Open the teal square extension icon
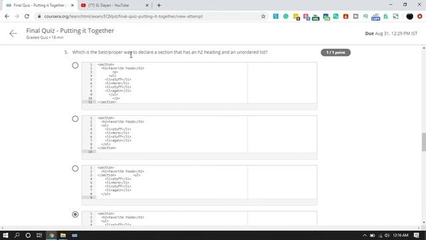 click(x=335, y=16)
